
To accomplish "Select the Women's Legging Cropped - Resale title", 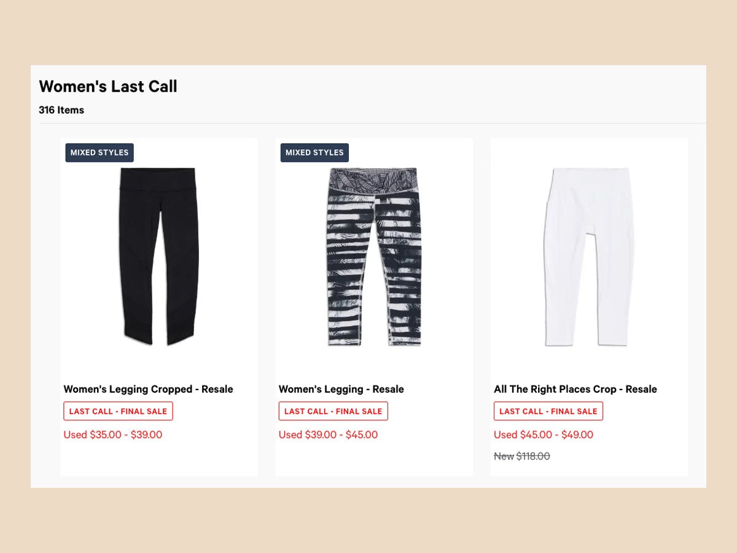I will tap(148, 389).
